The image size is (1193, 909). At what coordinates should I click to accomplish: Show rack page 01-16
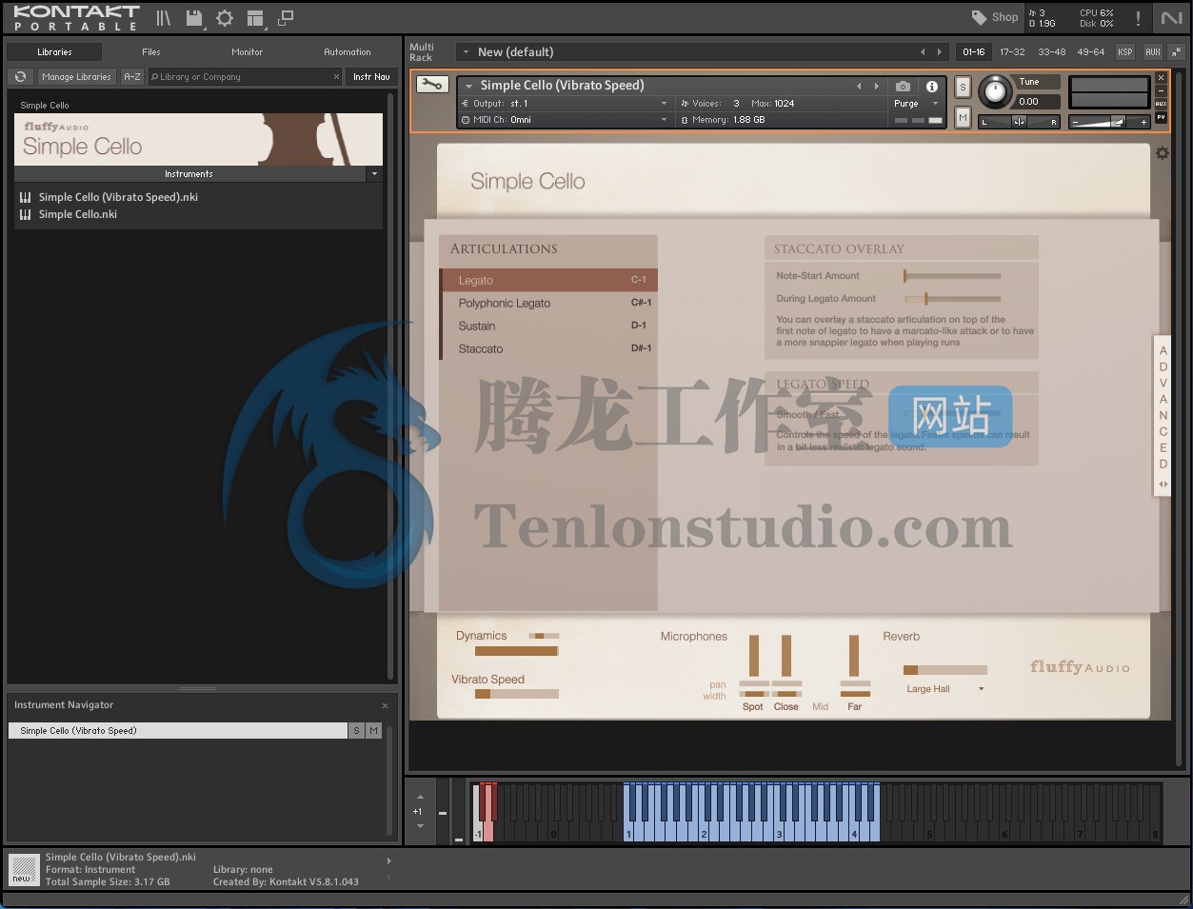[973, 52]
